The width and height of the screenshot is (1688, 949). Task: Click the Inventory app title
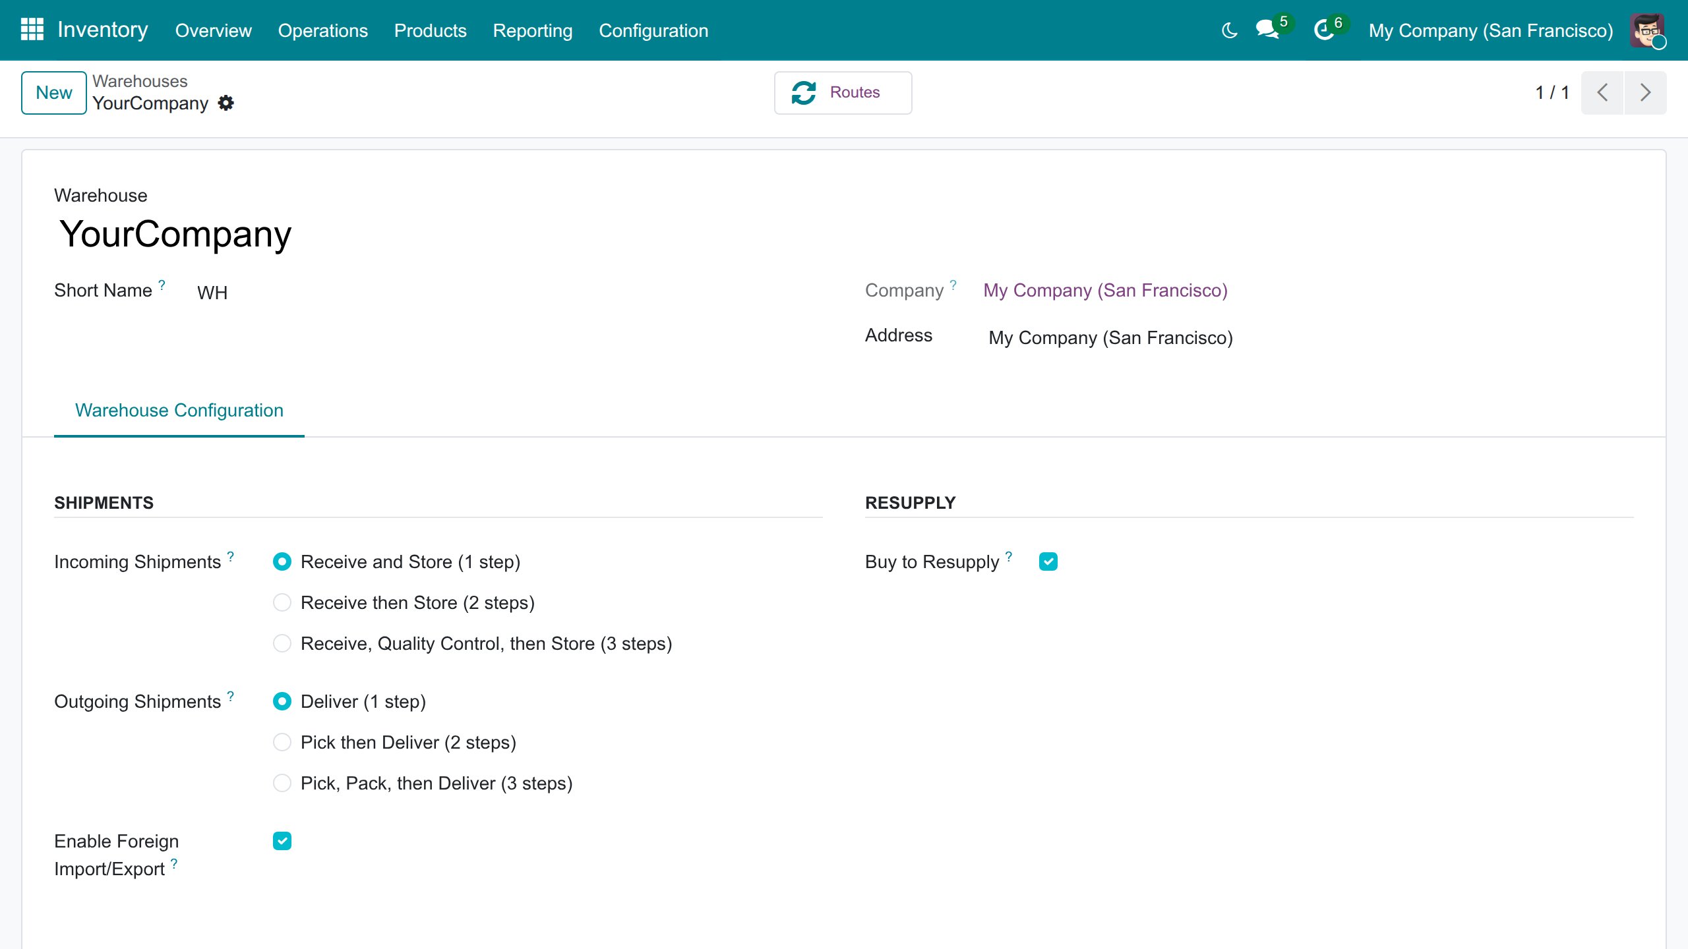click(103, 30)
